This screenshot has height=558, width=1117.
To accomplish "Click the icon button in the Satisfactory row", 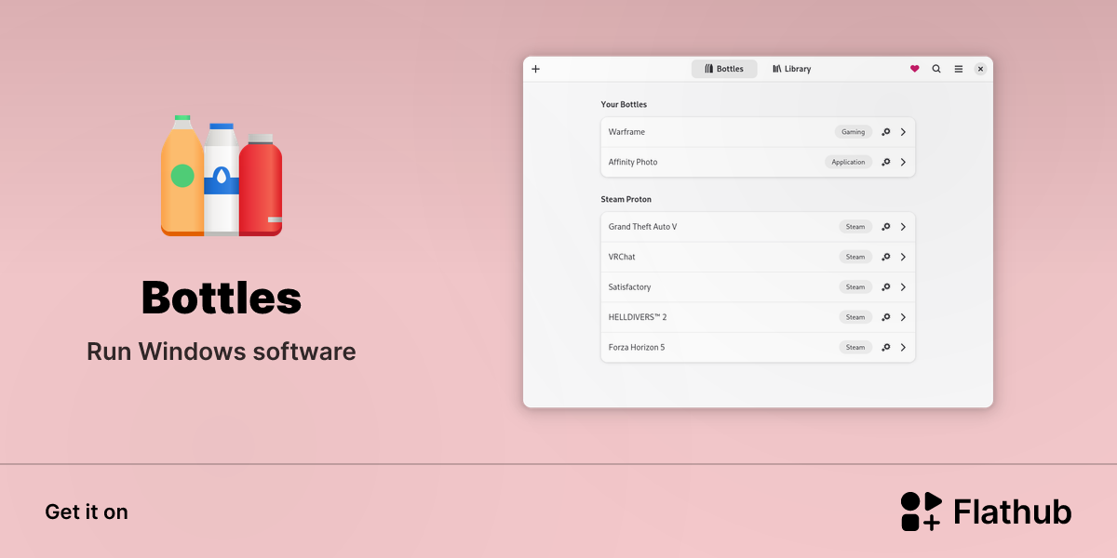I will pos(886,287).
